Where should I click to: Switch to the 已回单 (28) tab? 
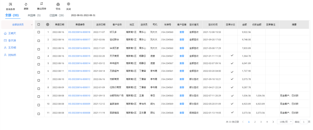click(57, 15)
